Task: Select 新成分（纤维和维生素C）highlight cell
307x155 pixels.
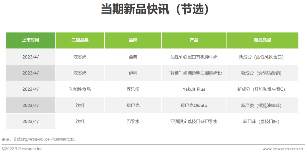Action: (262, 89)
